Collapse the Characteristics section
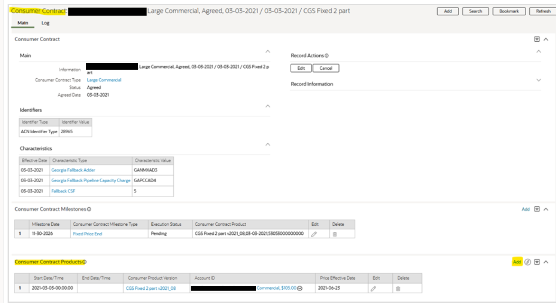Screen dimensions: 556x303 click(x=268, y=144)
